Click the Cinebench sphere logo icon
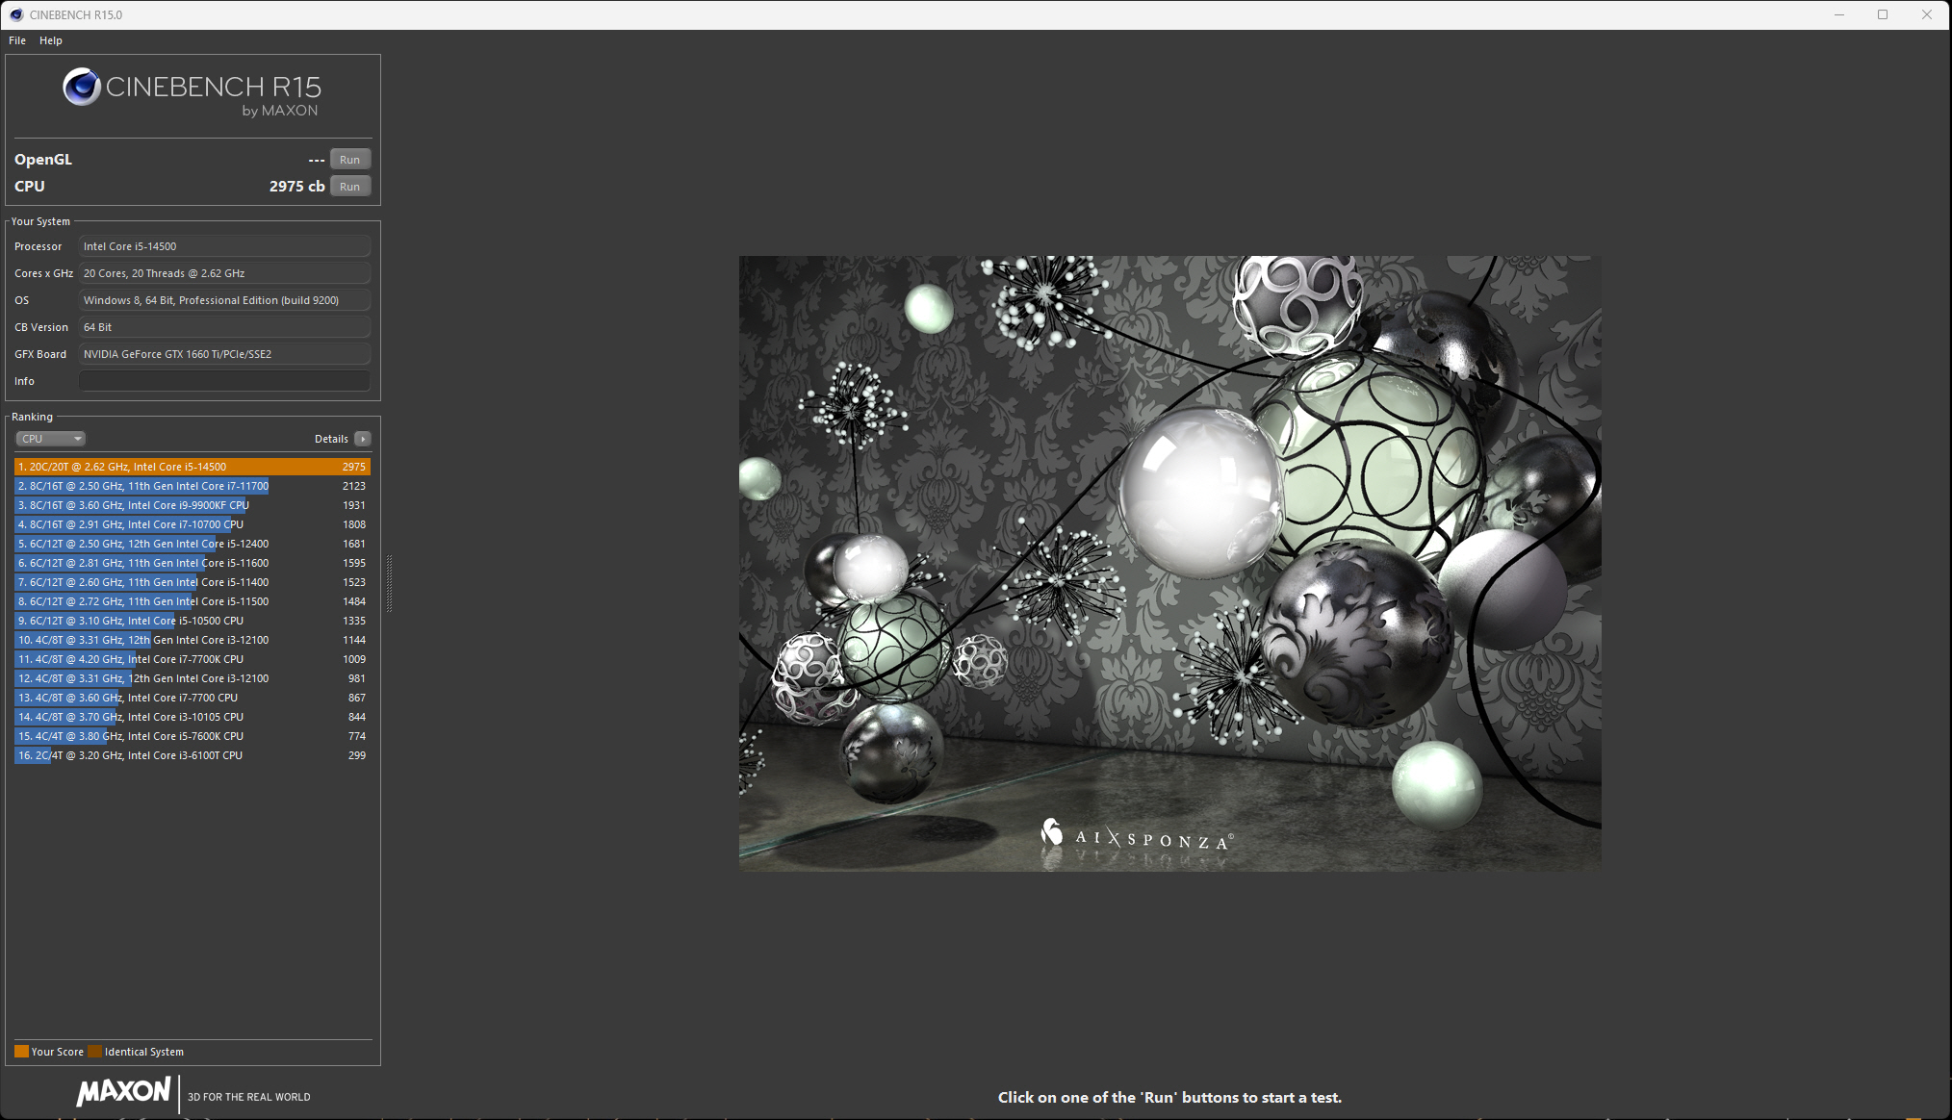 tap(82, 88)
